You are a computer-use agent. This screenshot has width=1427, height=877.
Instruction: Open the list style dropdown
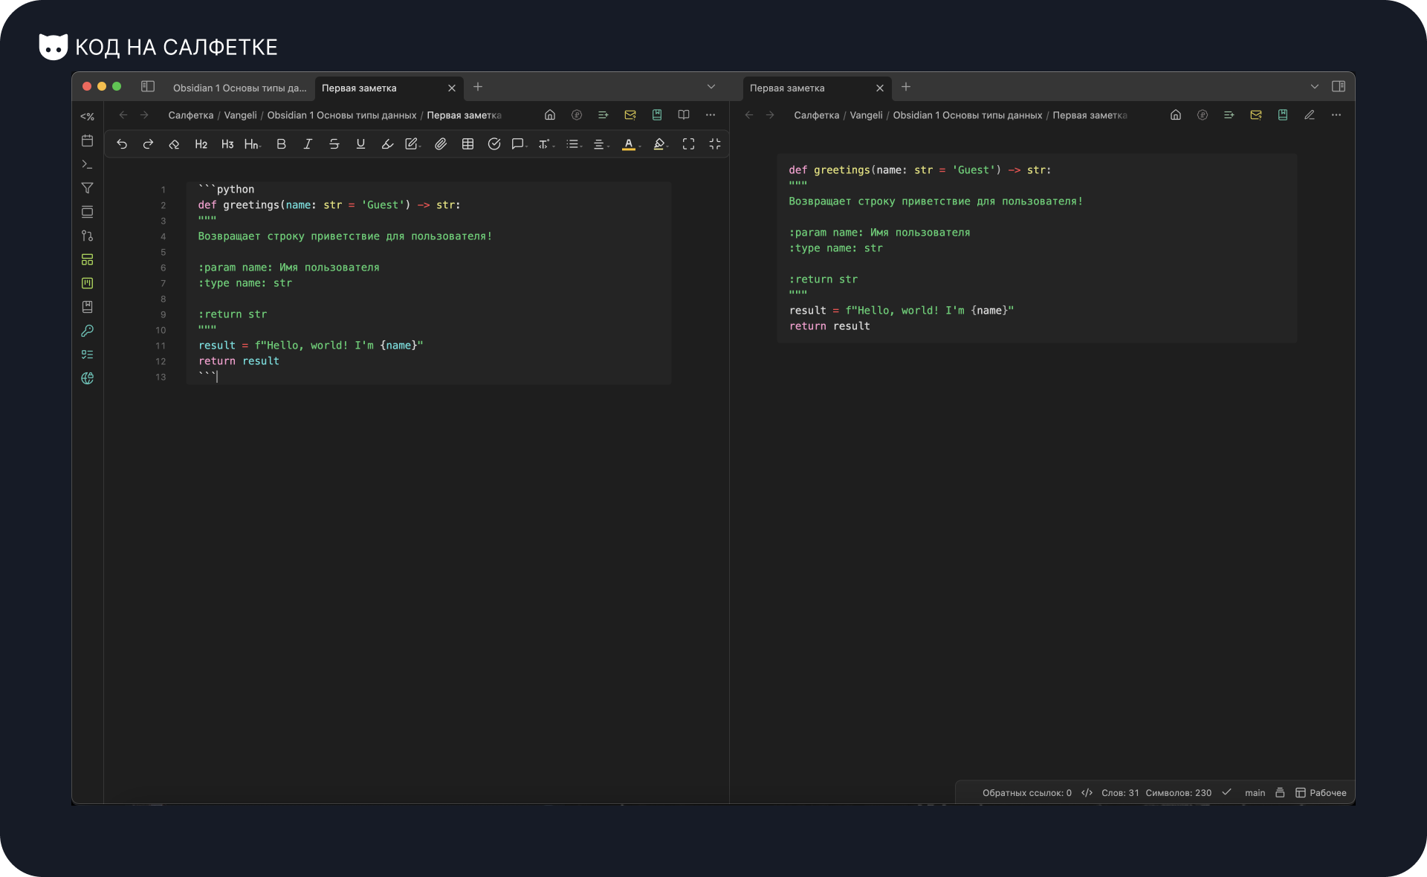point(572,144)
